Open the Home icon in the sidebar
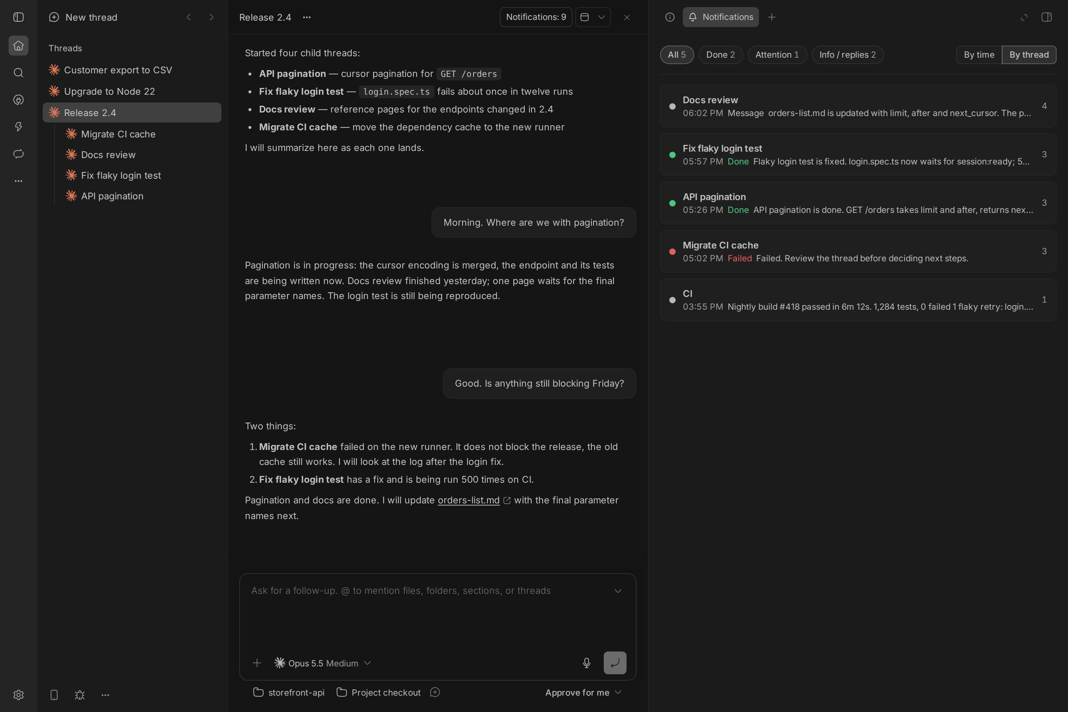 point(19,46)
